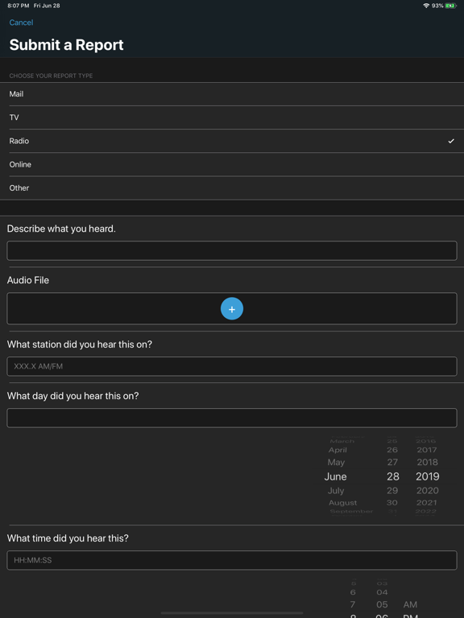Screen dimensions: 464x618
Task: Select year 2020 in date picker
Action: tap(427, 491)
